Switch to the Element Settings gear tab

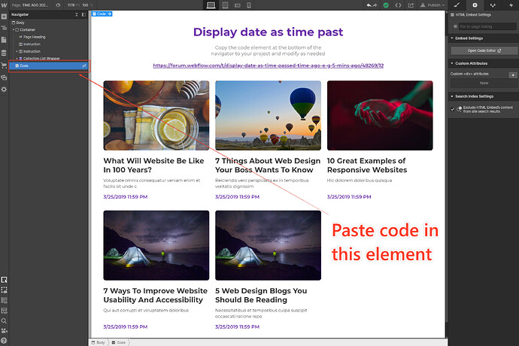[x=475, y=5]
